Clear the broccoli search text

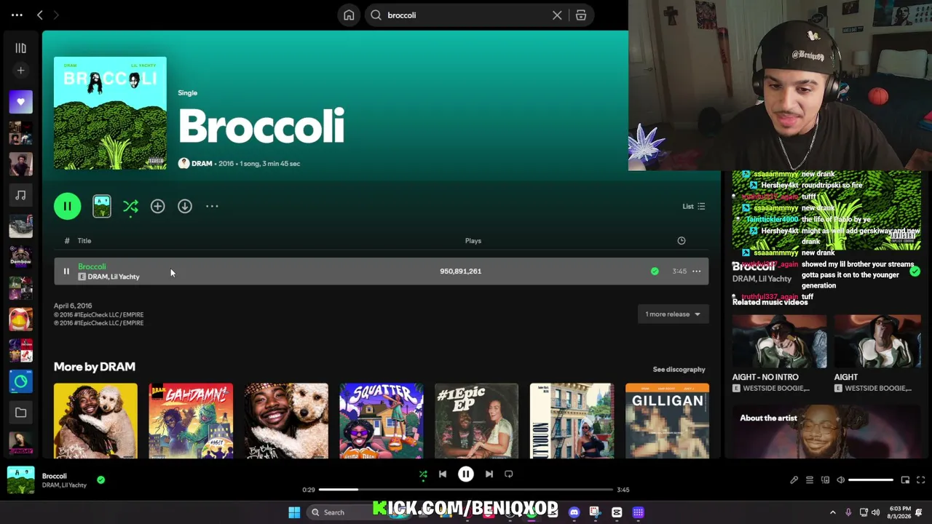(557, 15)
